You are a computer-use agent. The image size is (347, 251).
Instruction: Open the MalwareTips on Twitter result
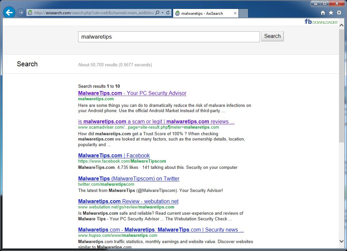pos(129,178)
